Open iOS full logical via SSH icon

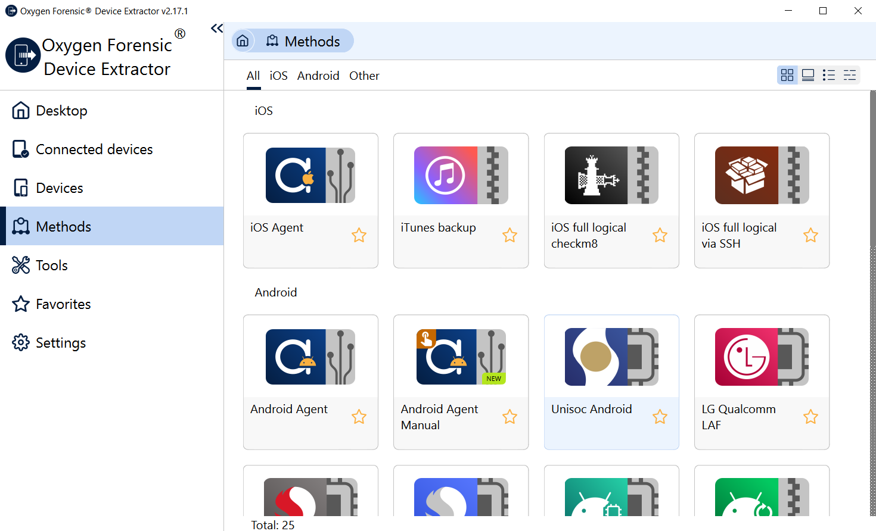(x=762, y=175)
